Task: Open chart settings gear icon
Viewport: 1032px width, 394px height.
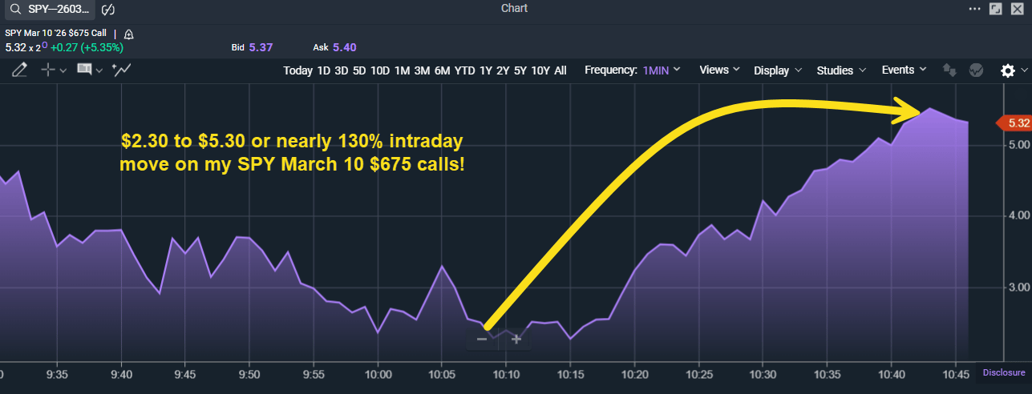Action: coord(1008,70)
